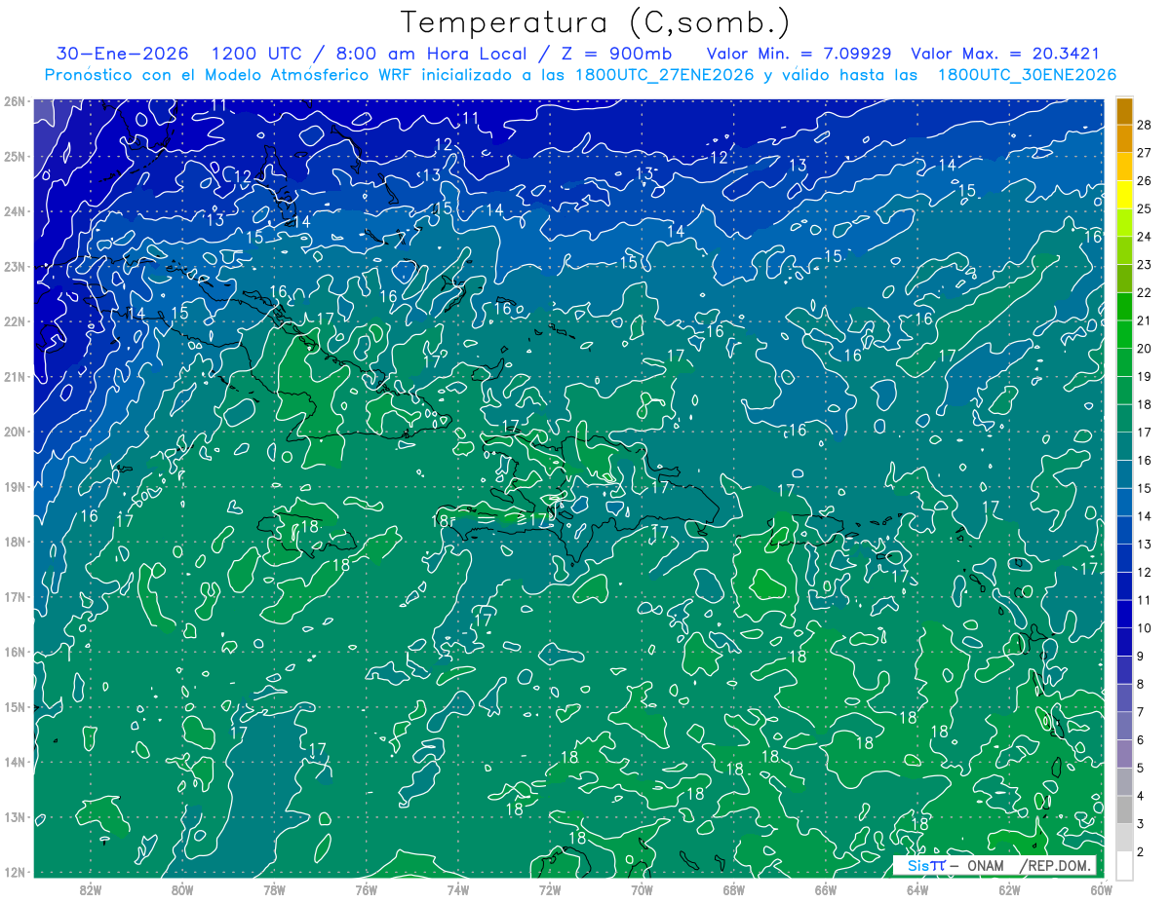The height and width of the screenshot is (903, 1170).
Task: Click the colorbar scale label "20"
Action: (x=1145, y=349)
